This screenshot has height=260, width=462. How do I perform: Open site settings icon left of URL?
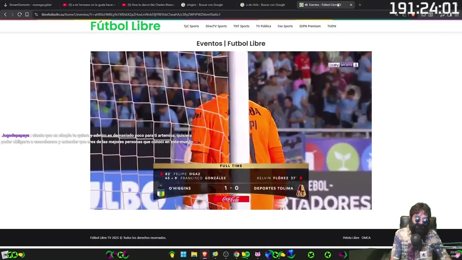(36, 14)
